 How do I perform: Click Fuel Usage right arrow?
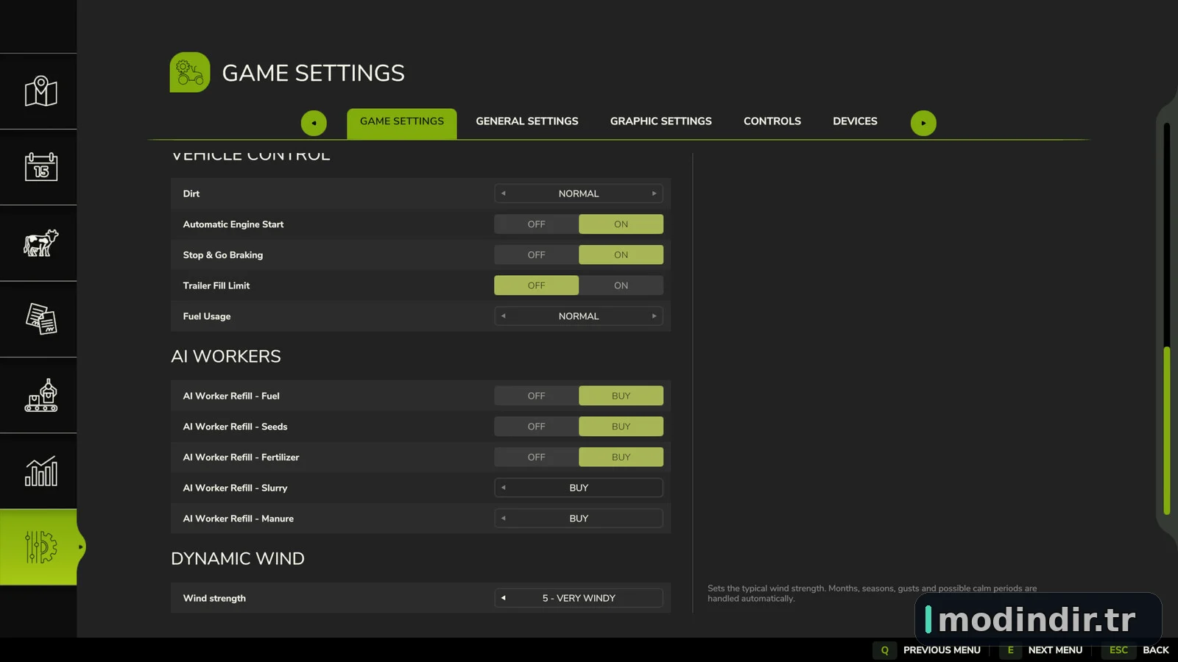(654, 316)
